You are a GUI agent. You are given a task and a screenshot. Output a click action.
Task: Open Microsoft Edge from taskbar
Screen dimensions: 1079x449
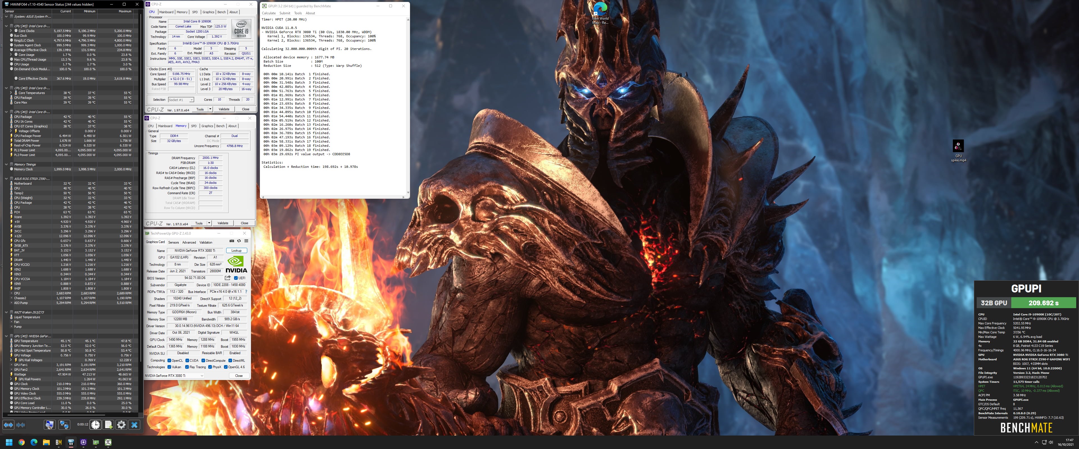point(34,442)
